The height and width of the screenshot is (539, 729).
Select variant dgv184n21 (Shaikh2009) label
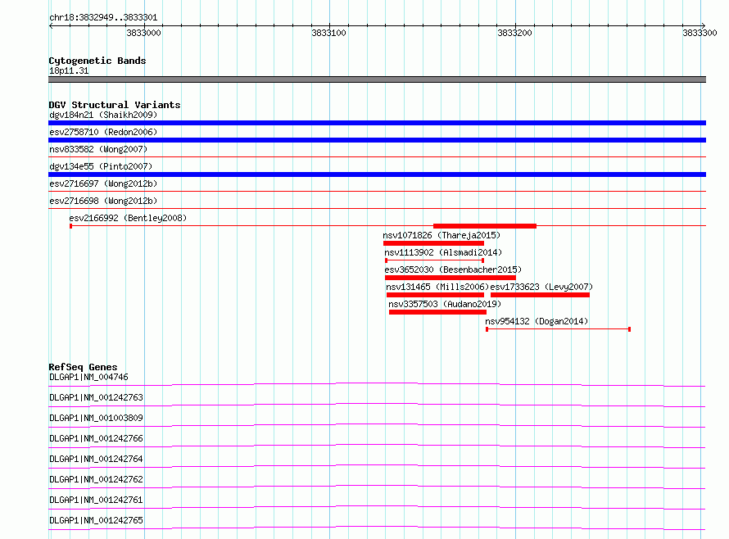103,115
